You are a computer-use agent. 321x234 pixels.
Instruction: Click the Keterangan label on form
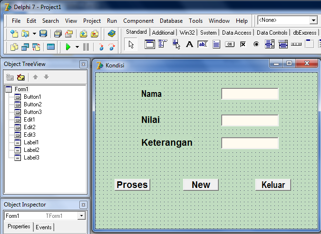point(167,142)
